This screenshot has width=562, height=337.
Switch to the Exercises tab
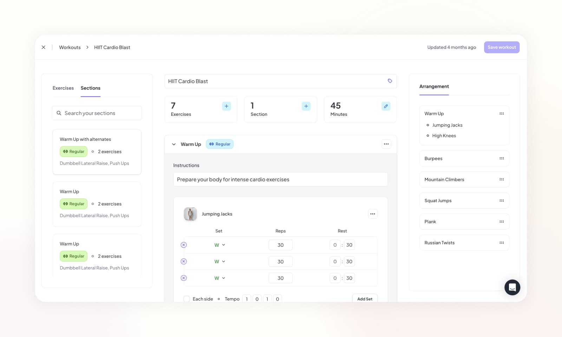63,88
